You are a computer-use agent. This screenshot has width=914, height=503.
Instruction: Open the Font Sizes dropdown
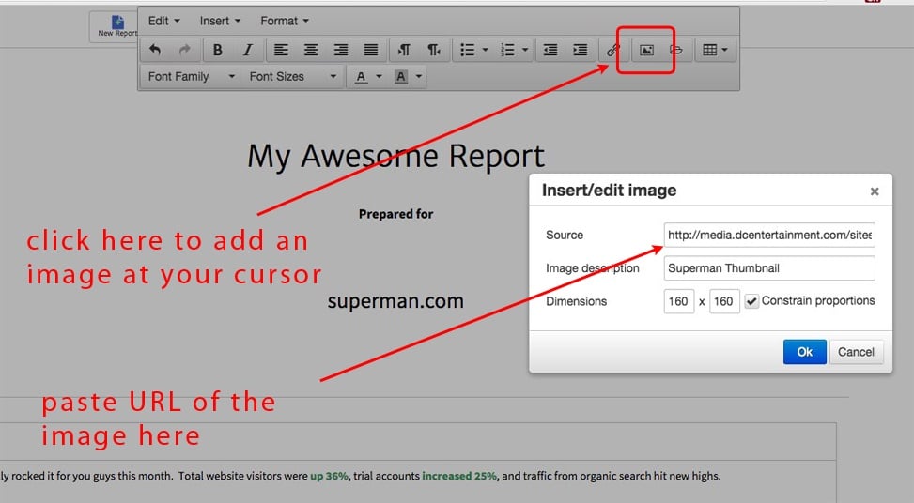292,77
